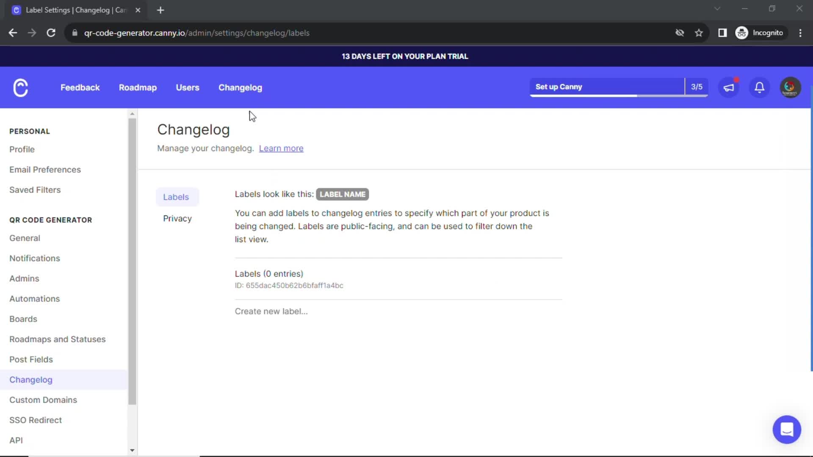Click the Canny home logo icon
Viewport: 813px width, 457px height.
20,88
